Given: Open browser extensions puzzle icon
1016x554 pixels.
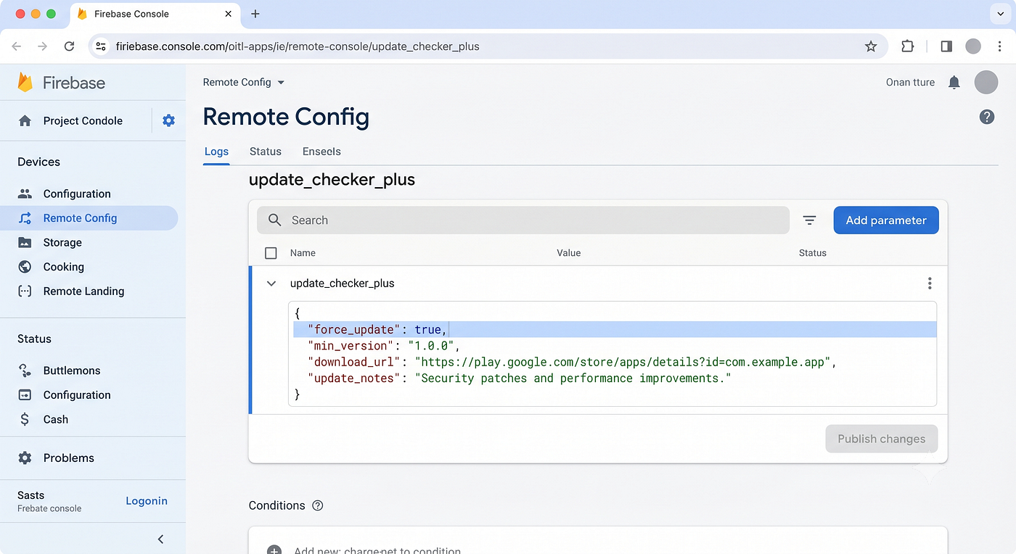Looking at the screenshot, I should point(907,46).
